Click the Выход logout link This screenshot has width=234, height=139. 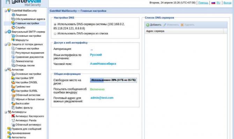[227, 3]
